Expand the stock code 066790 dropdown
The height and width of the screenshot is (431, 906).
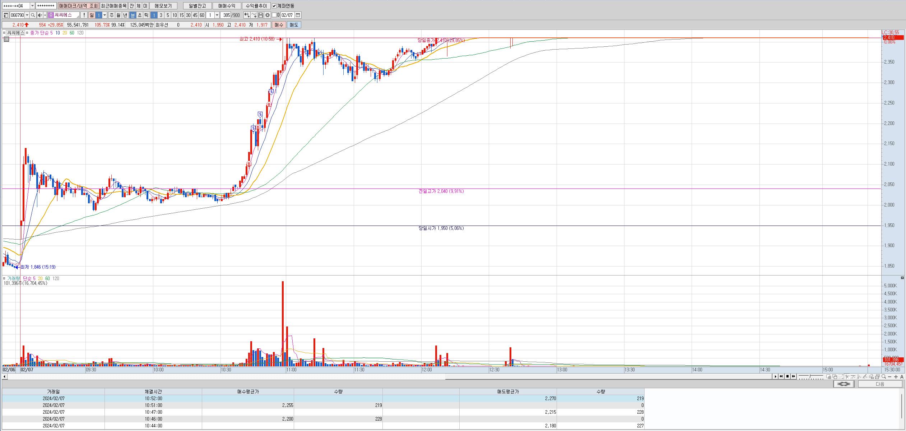(27, 15)
